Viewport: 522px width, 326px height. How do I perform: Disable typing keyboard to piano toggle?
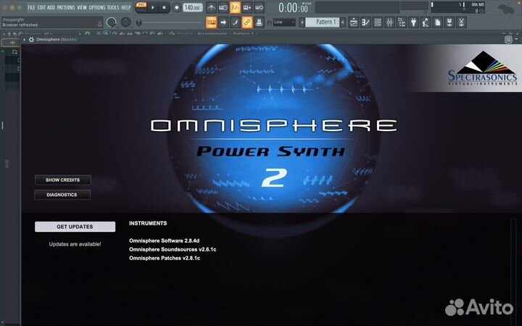tap(212, 22)
